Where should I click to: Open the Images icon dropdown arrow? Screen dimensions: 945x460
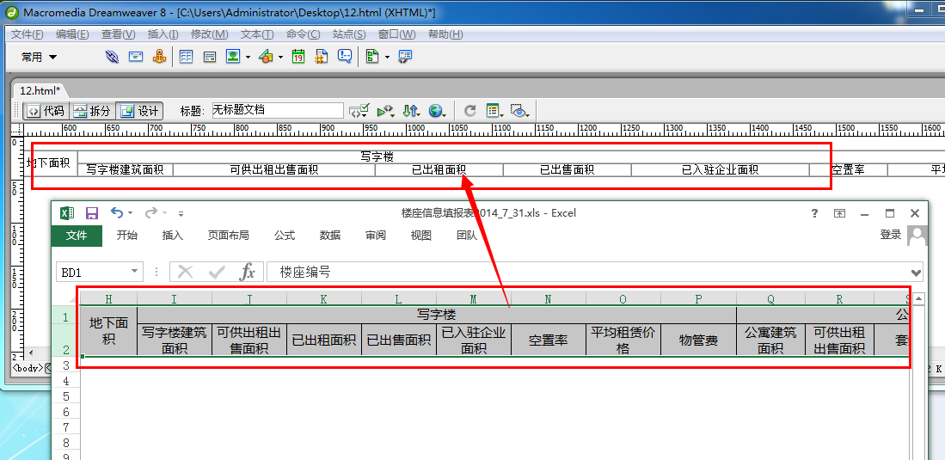pyautogui.click(x=249, y=58)
